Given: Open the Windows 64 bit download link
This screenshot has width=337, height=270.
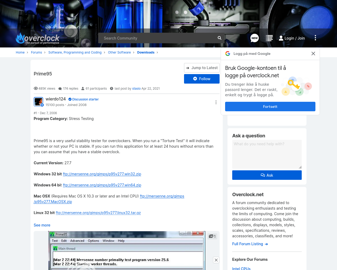Looking at the screenshot, I should (102, 185).
